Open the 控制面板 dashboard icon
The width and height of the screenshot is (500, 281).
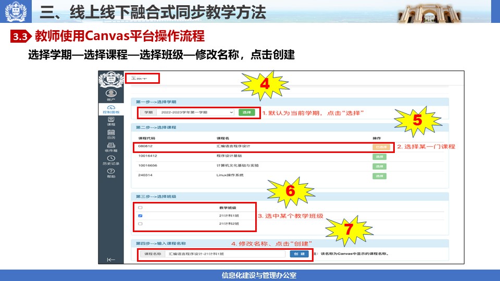coord(111,110)
